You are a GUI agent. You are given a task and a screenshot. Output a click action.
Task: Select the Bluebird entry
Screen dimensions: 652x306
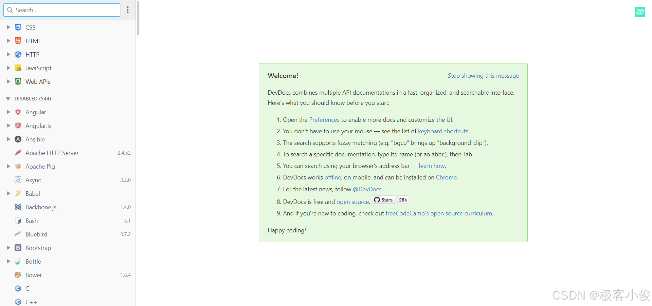pyautogui.click(x=68, y=234)
